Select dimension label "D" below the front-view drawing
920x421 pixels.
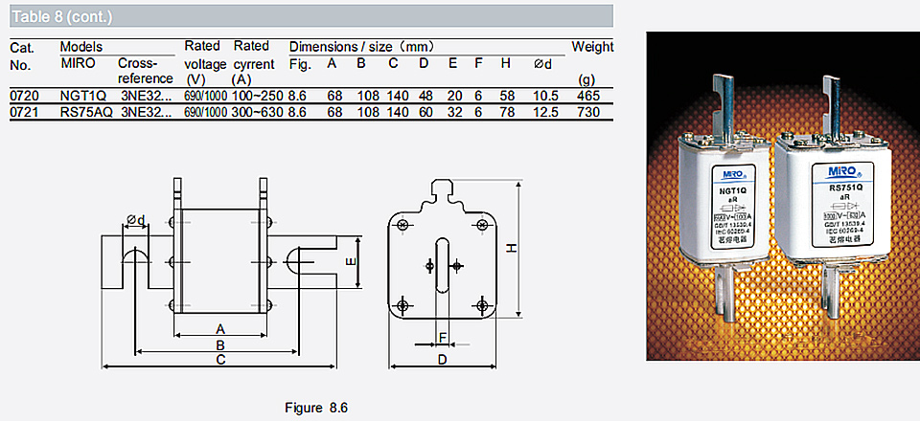(443, 360)
